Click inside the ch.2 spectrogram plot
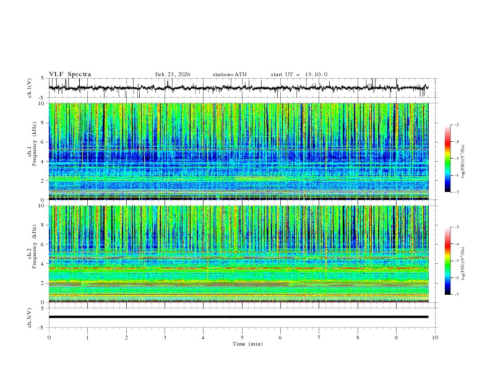This screenshot has height=379, width=490. [x=239, y=254]
